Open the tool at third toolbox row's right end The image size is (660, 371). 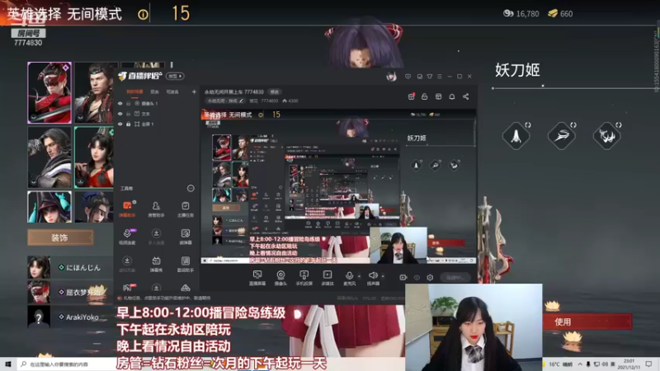pos(185,264)
